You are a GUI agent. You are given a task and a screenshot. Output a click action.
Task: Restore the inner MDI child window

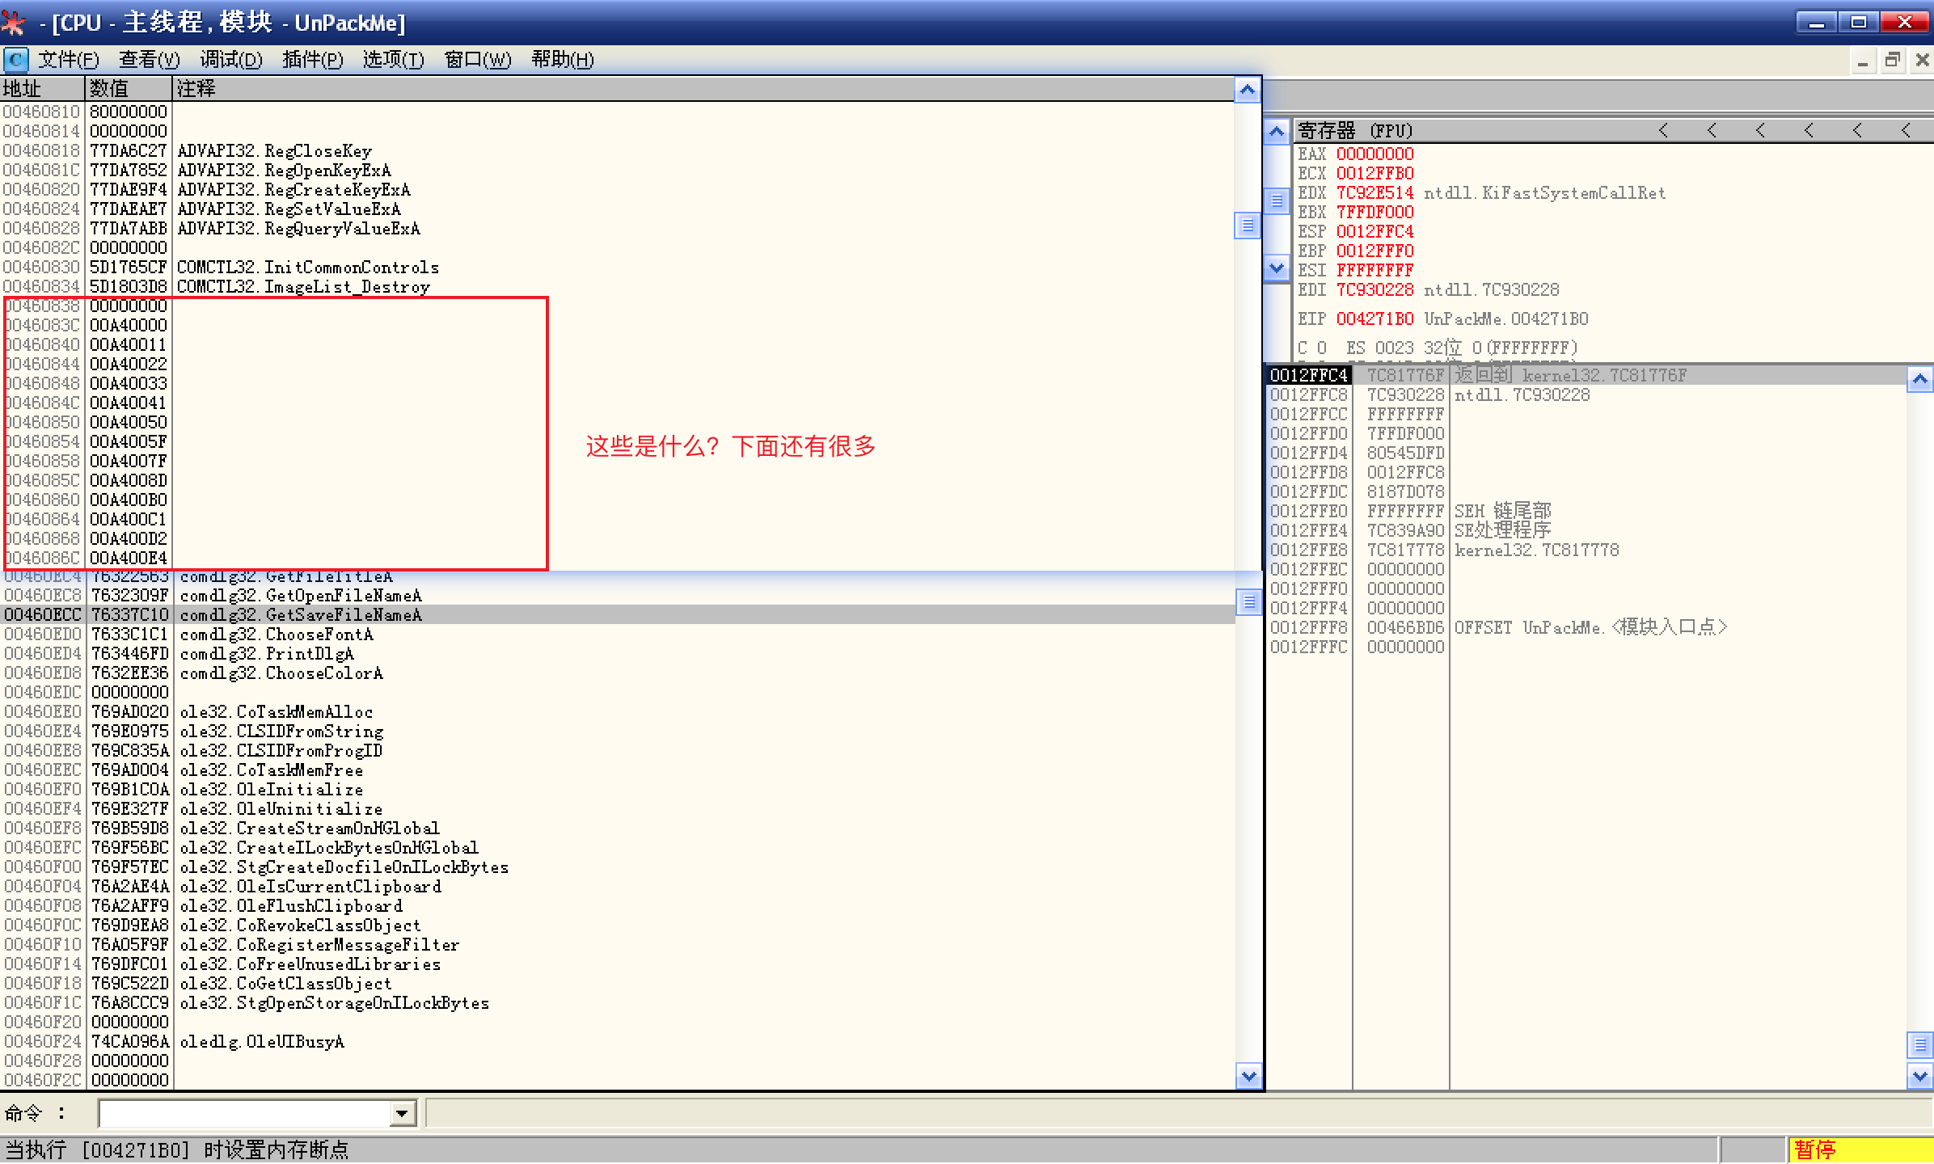1892,61
